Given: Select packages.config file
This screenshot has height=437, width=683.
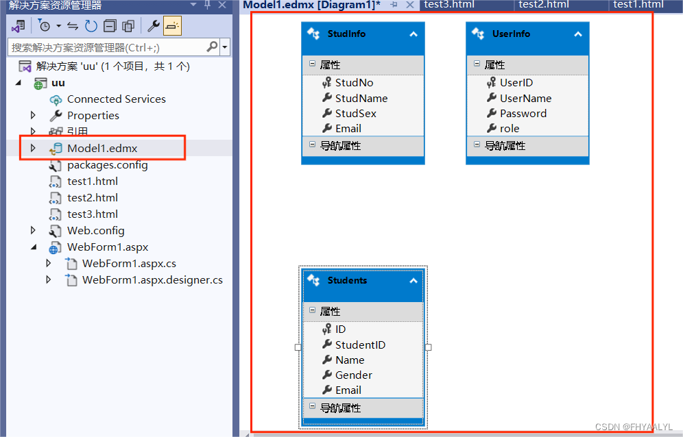Looking at the screenshot, I should (108, 165).
